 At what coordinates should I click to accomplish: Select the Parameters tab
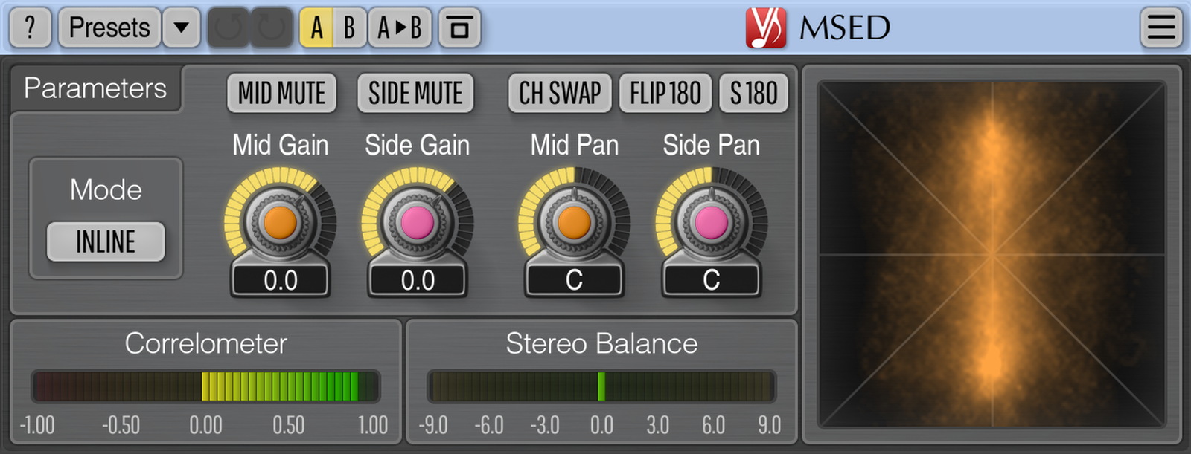pyautogui.click(x=95, y=88)
